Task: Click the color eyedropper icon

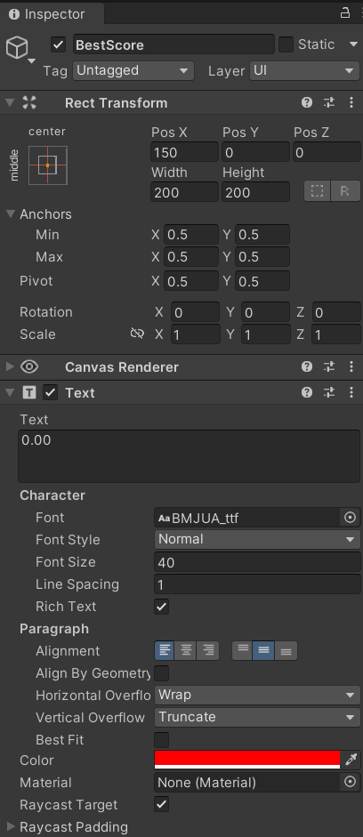Action: pyautogui.click(x=351, y=760)
